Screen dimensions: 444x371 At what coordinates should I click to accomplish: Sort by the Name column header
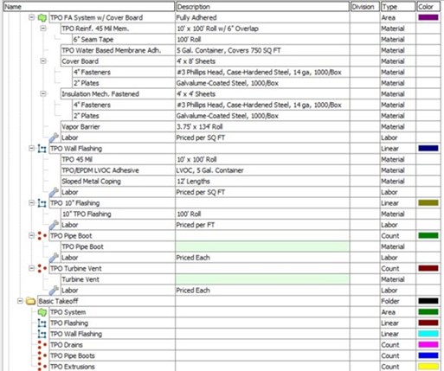(89, 7)
